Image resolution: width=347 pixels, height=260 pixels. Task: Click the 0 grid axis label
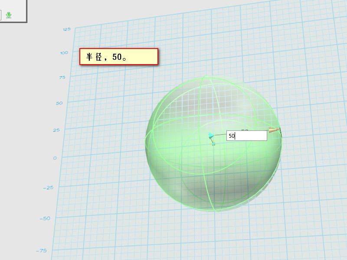click(55, 158)
